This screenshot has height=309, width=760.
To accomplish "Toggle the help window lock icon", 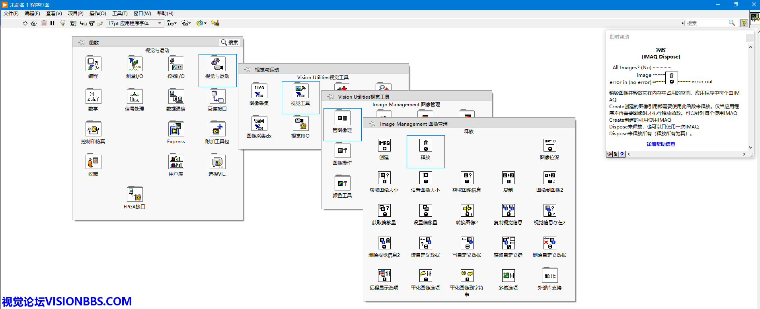I will 616,154.
